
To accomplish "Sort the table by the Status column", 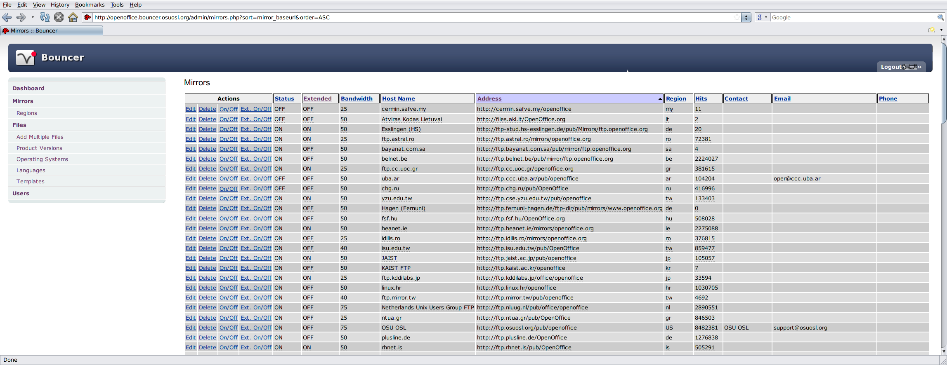I will click(x=284, y=98).
